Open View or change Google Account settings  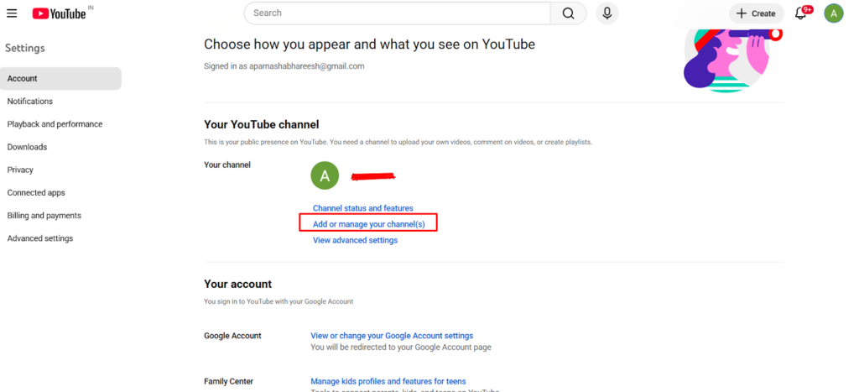(x=392, y=336)
